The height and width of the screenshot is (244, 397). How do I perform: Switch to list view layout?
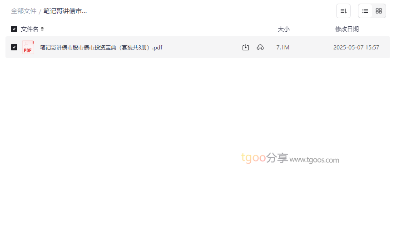click(365, 11)
